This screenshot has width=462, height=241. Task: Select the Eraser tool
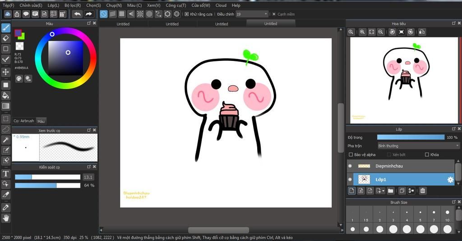pyautogui.click(x=5, y=38)
